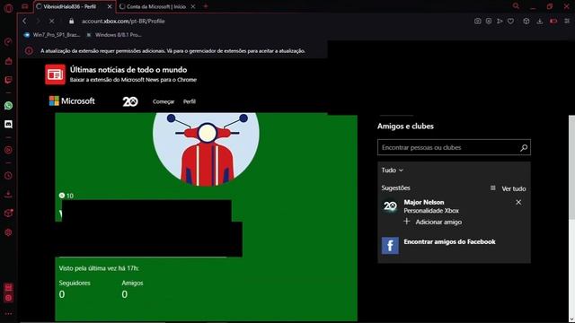Open Major Nelson profile suggestion
Viewport: 575px width, 323px height.
click(424, 202)
